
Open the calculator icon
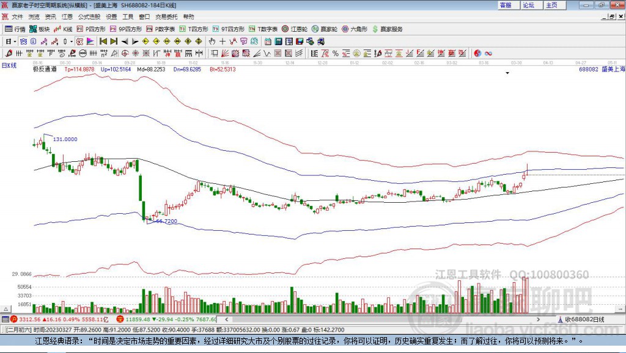click(x=278, y=42)
